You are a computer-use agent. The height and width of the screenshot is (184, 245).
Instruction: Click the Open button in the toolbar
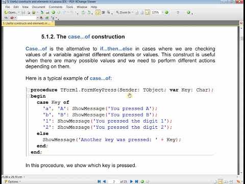pyautogui.click(x=11, y=12)
